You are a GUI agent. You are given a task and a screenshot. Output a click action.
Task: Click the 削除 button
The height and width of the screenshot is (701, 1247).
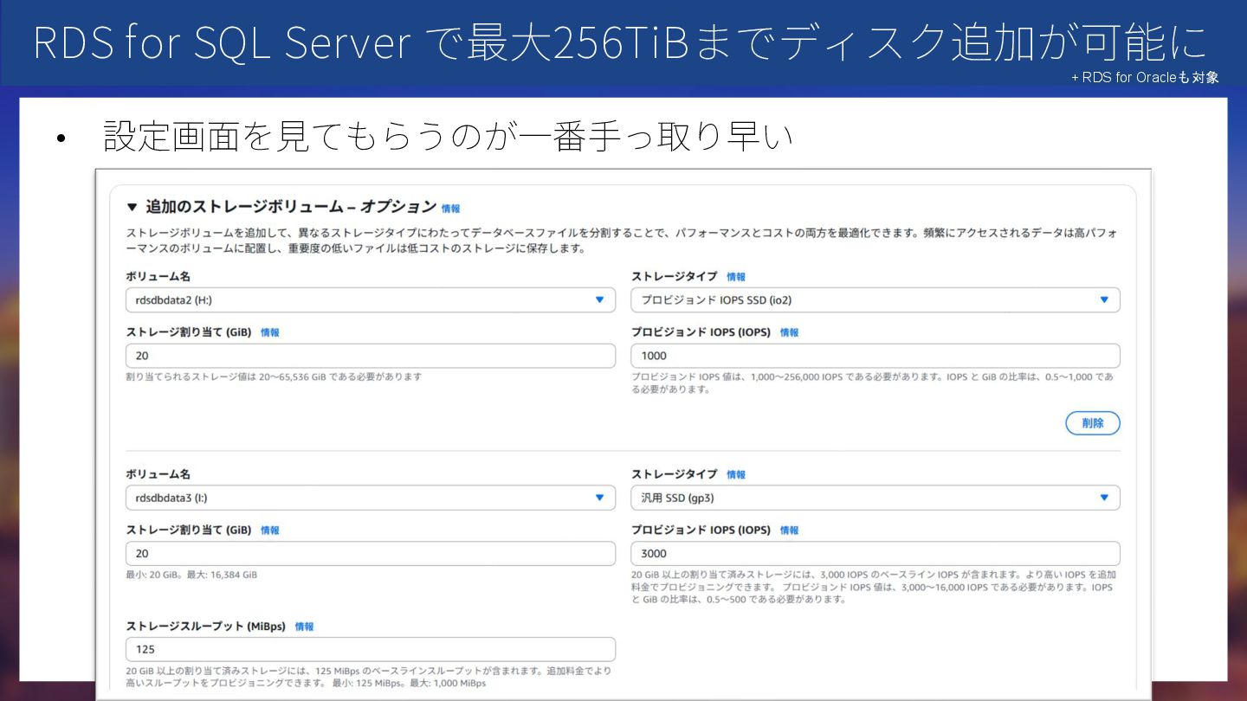click(x=1093, y=423)
